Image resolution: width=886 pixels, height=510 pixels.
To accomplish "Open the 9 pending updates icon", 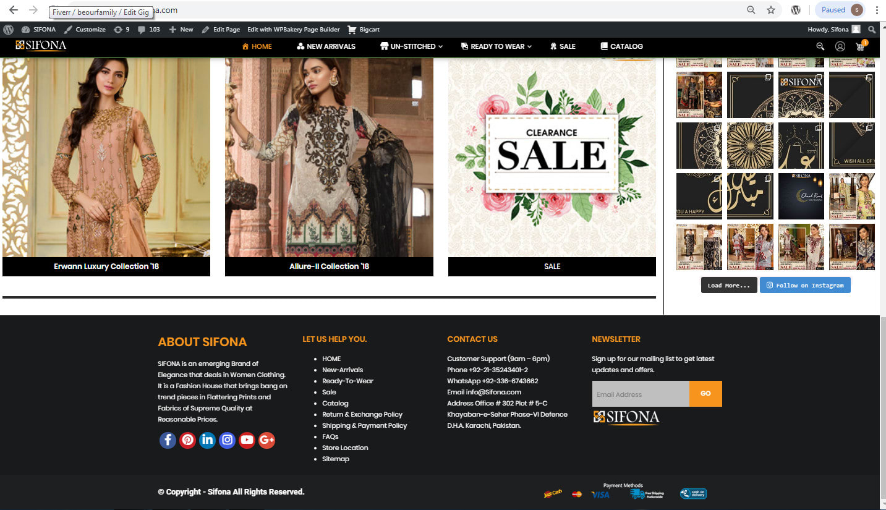I will (x=121, y=29).
